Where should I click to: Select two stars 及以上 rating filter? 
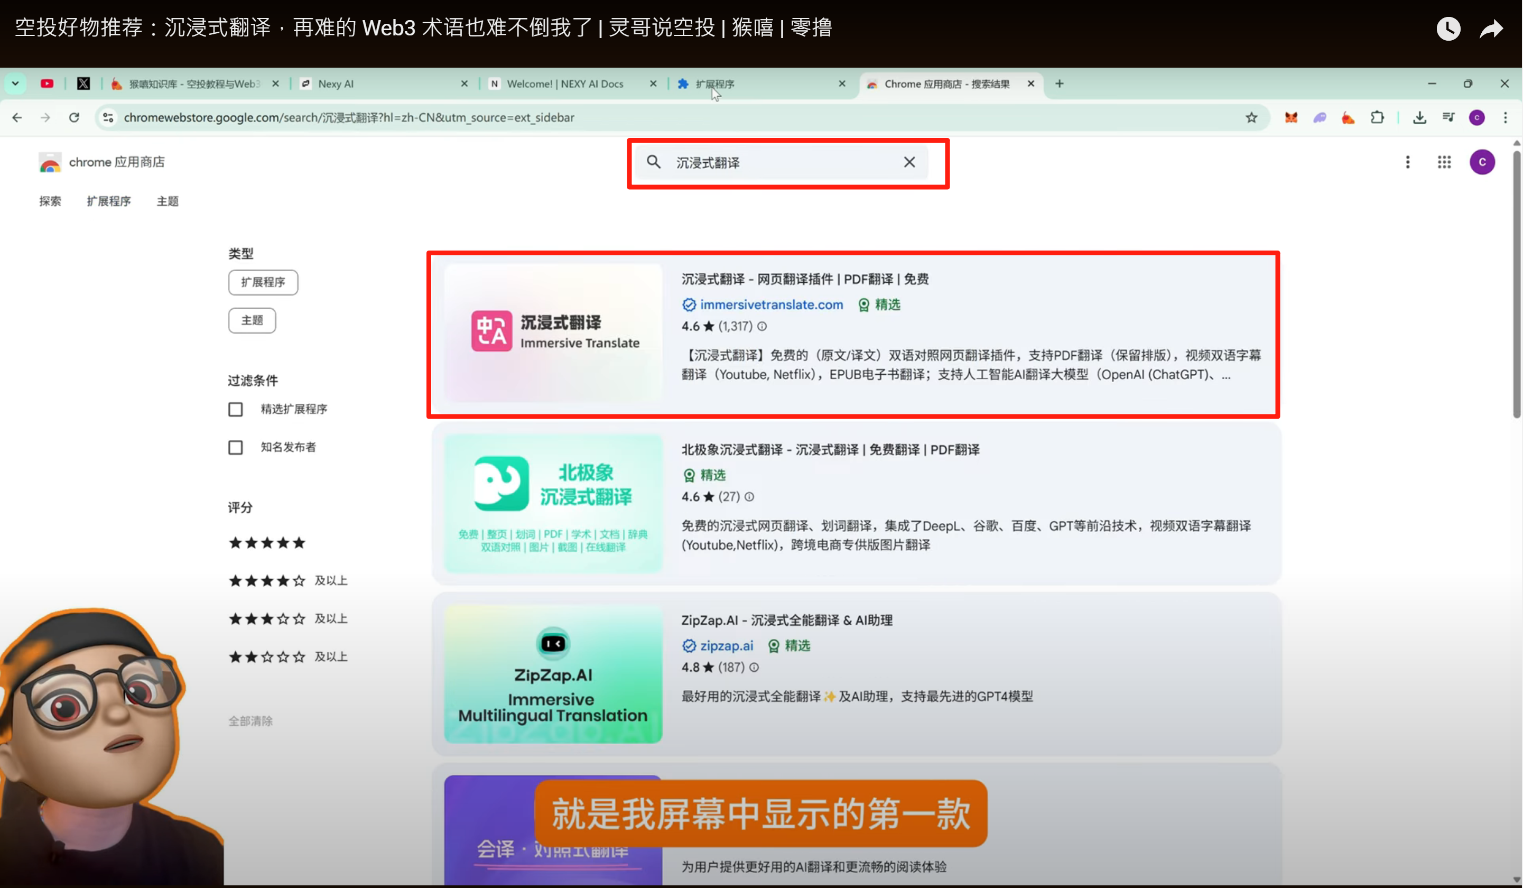pyautogui.click(x=287, y=657)
